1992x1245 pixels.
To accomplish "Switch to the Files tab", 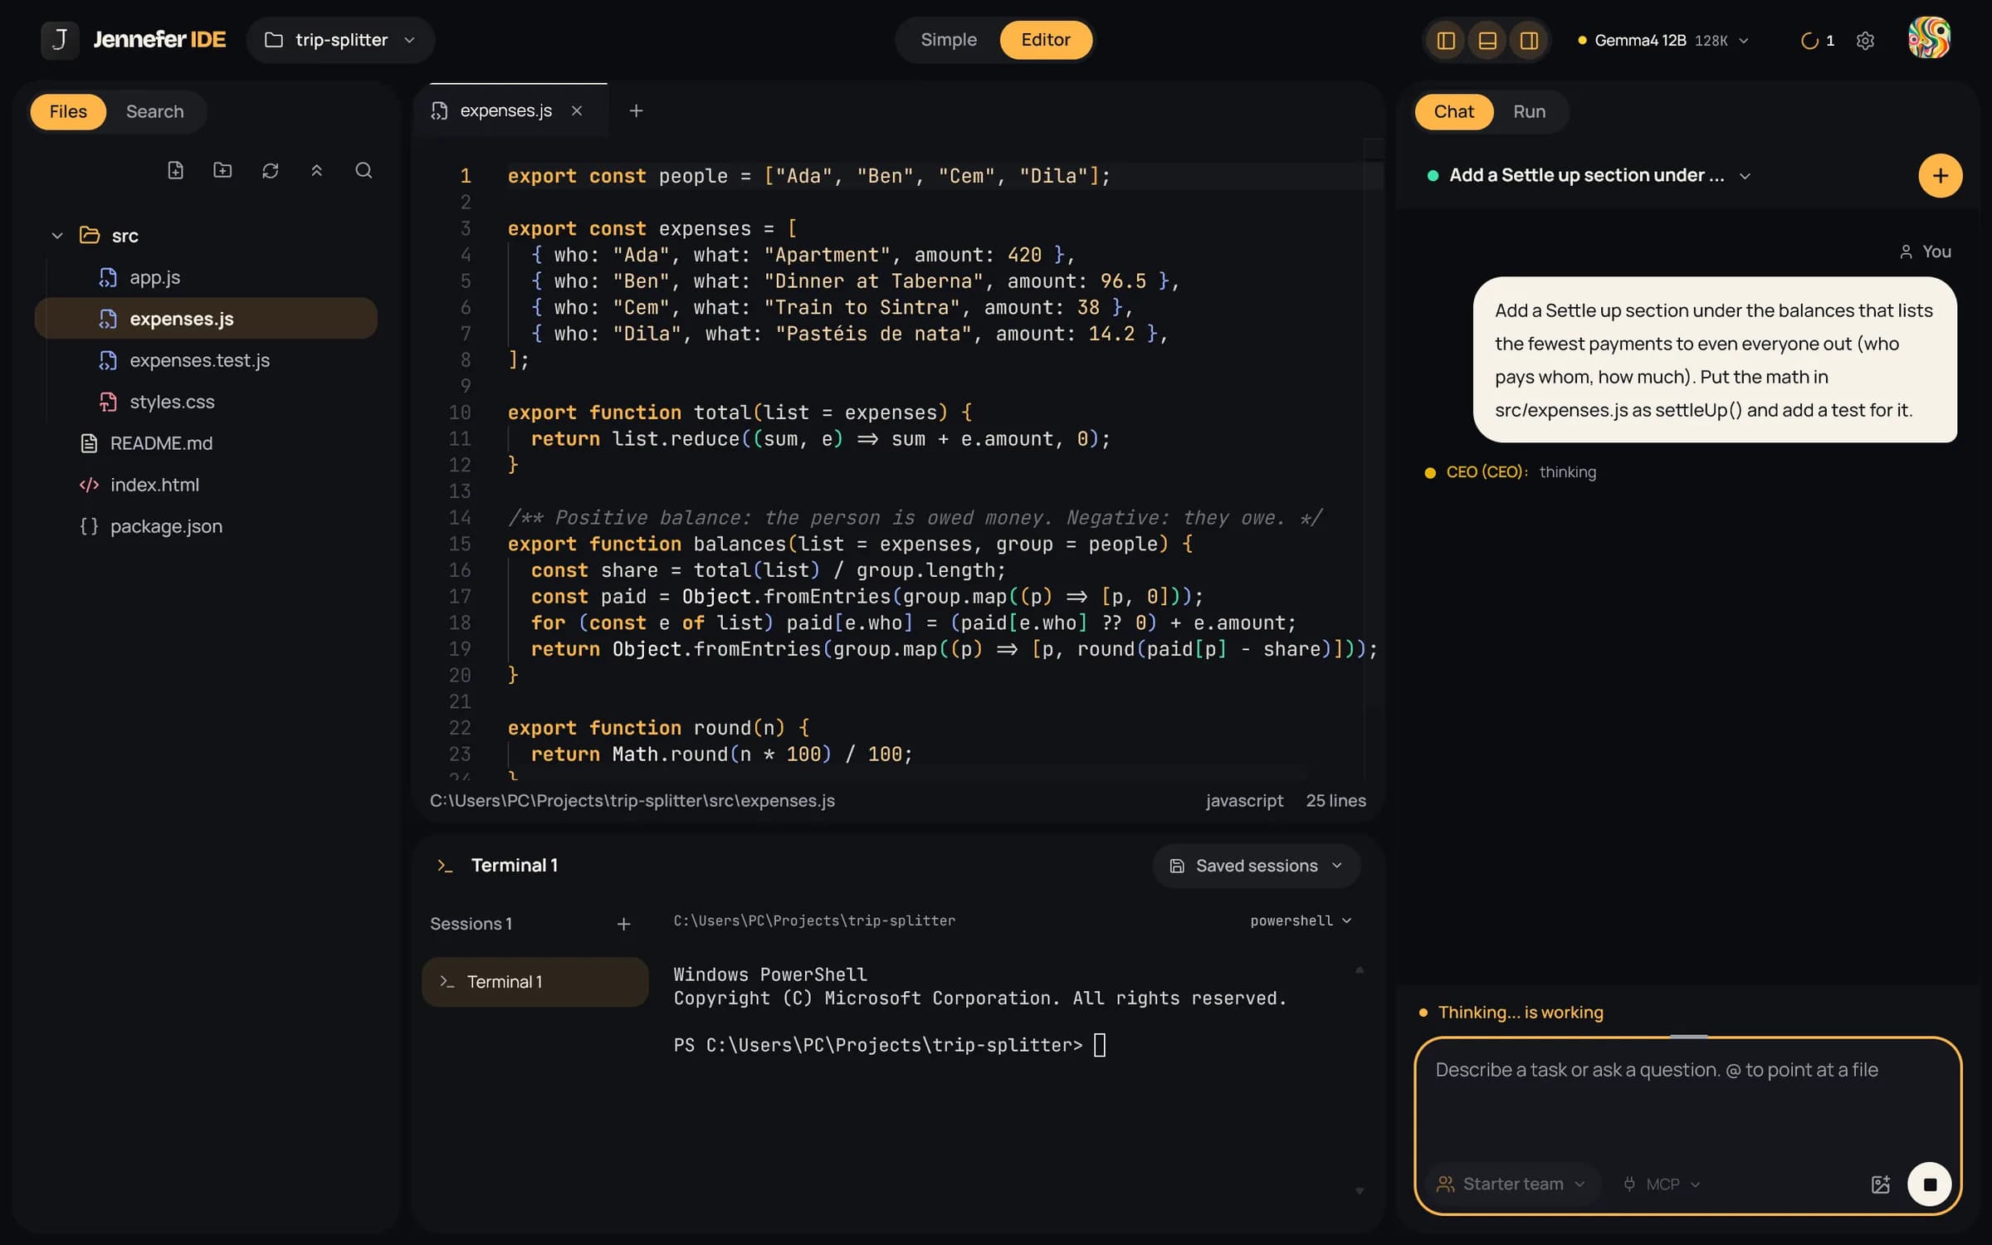I will 68,111.
